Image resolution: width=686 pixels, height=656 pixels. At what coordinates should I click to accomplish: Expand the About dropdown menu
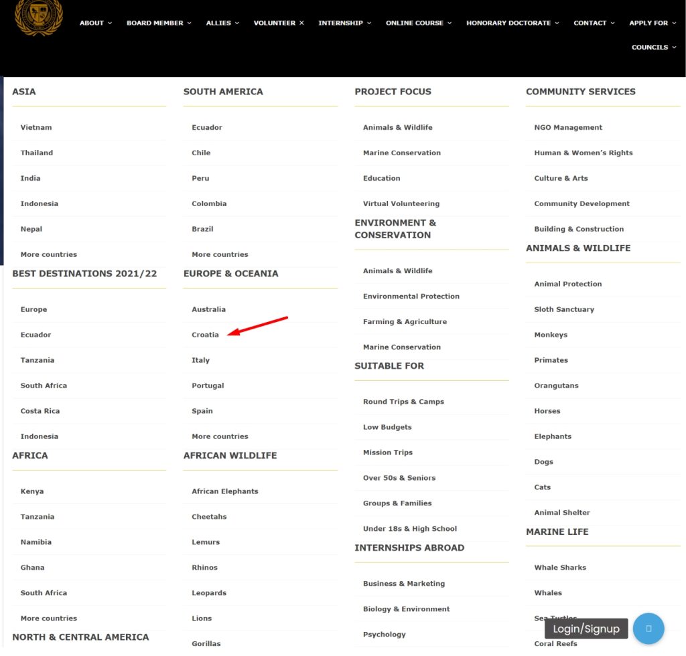[x=96, y=23]
